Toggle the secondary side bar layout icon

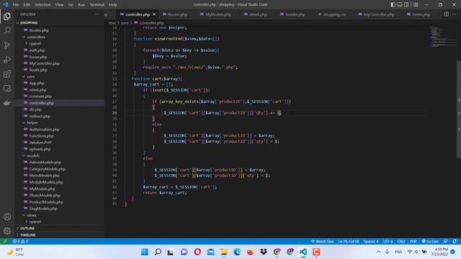(x=406, y=4)
